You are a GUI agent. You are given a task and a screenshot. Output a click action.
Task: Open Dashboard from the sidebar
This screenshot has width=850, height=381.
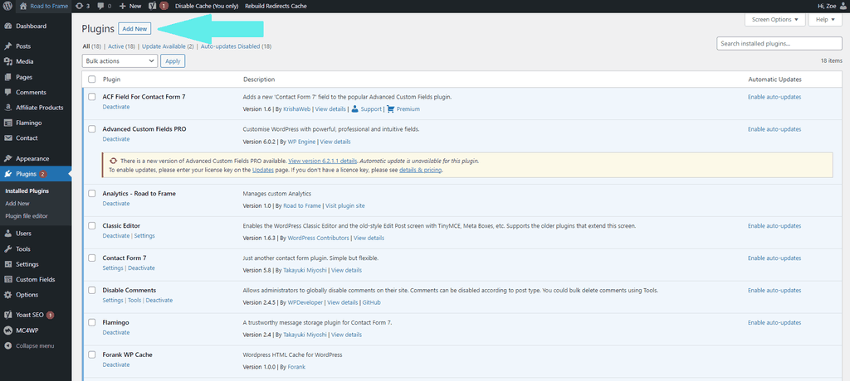(x=32, y=26)
